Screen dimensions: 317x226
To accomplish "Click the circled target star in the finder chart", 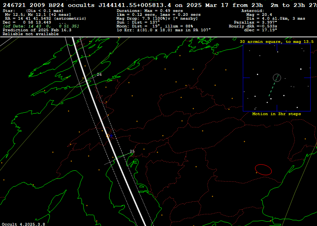I will pos(277,78).
